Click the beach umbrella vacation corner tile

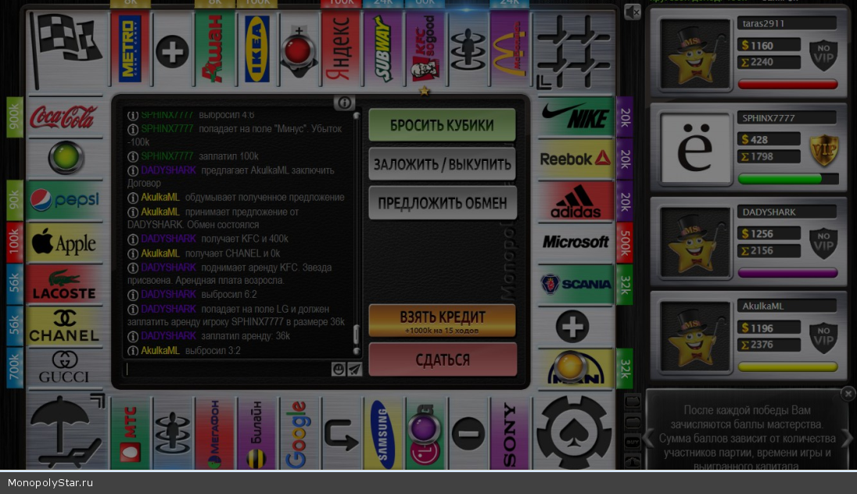[66, 431]
